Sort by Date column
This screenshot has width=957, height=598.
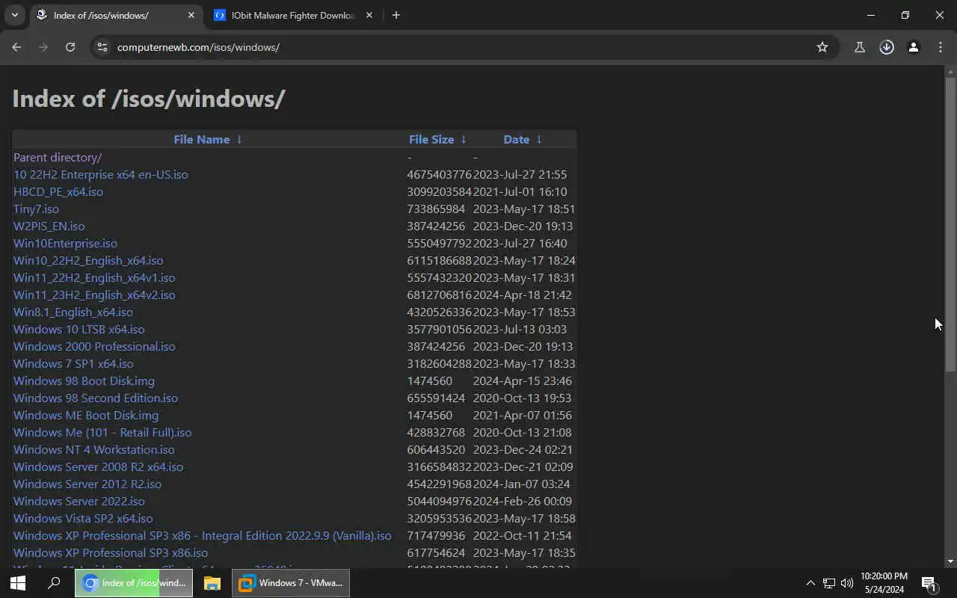(517, 139)
